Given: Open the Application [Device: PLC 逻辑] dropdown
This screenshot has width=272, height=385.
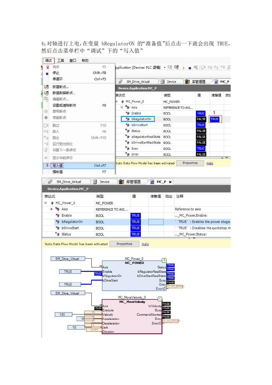Looking at the screenshot, I should pos(165,67).
